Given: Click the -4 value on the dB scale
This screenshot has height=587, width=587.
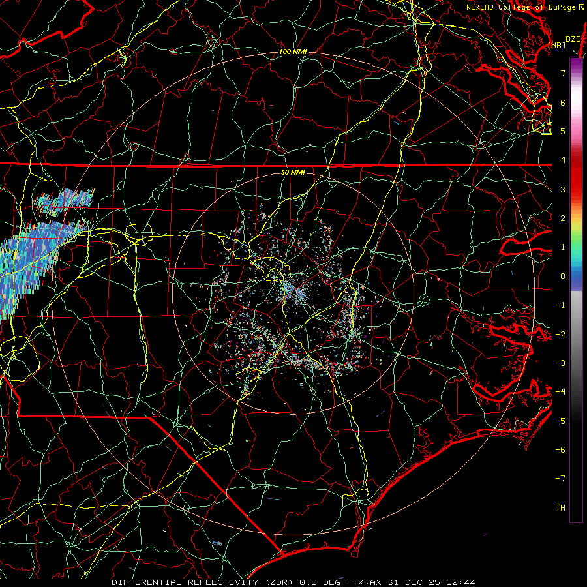Looking at the screenshot, I should (560, 392).
